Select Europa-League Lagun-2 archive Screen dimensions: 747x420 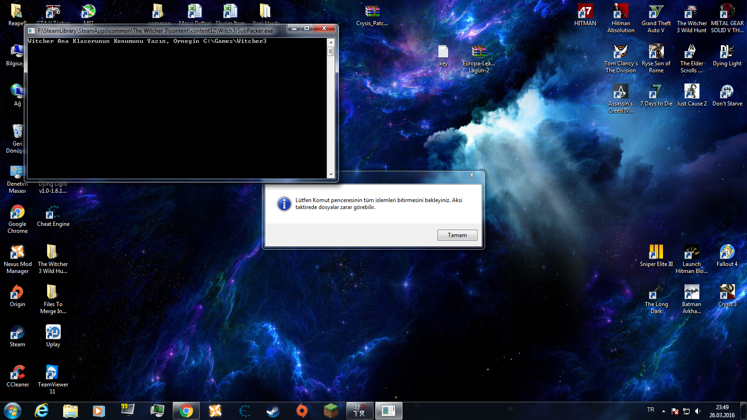click(x=479, y=58)
